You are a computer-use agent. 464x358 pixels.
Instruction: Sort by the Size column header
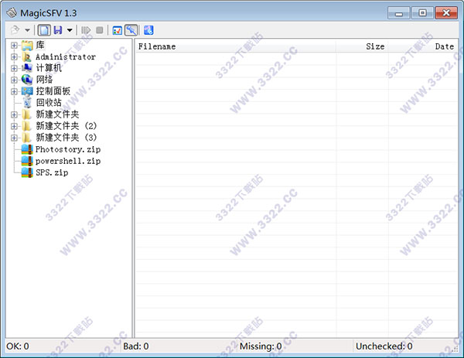click(x=362, y=46)
